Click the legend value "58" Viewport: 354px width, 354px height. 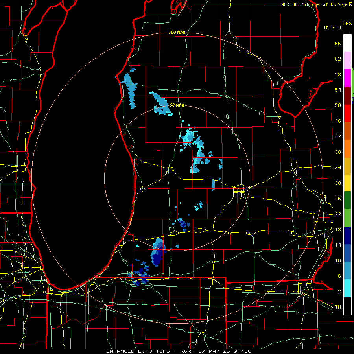coord(338,75)
